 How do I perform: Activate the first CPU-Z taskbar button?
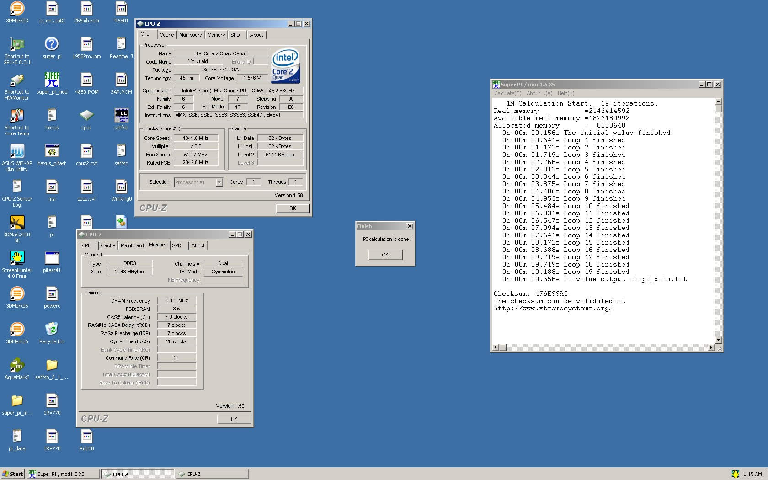coord(138,474)
